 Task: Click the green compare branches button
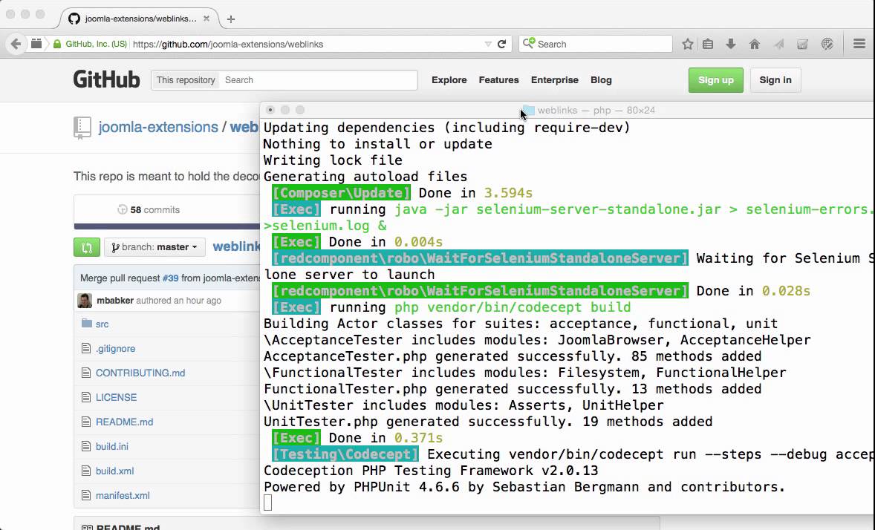(x=86, y=247)
